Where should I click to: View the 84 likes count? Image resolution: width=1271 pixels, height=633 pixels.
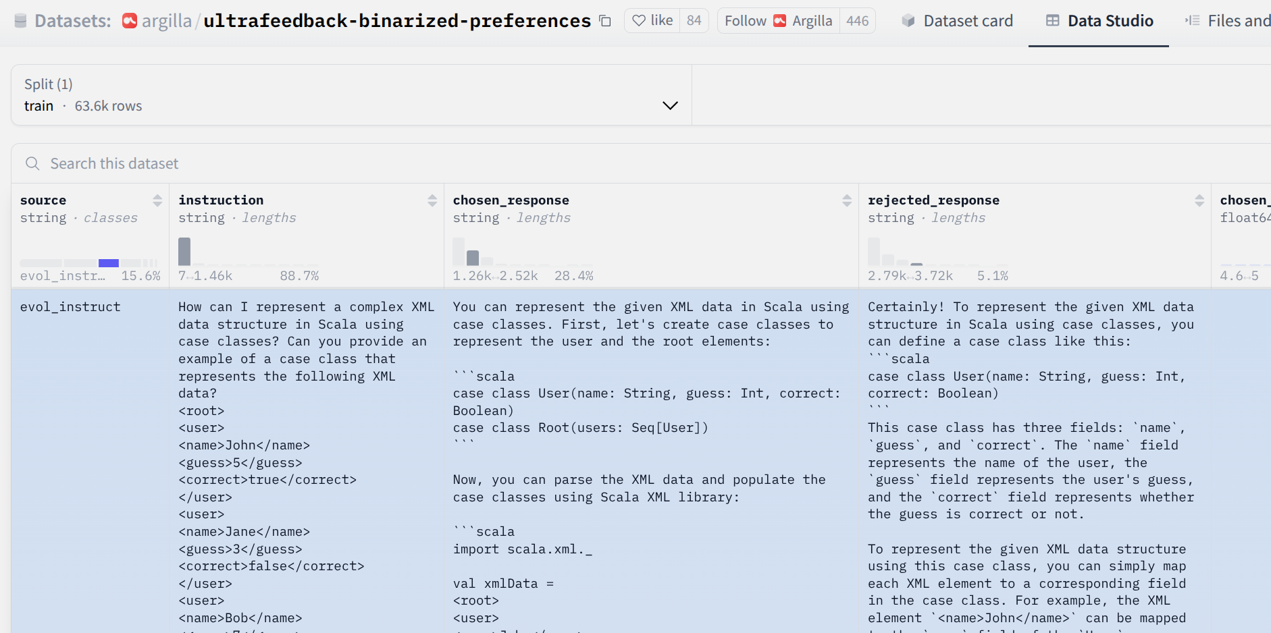(x=694, y=21)
